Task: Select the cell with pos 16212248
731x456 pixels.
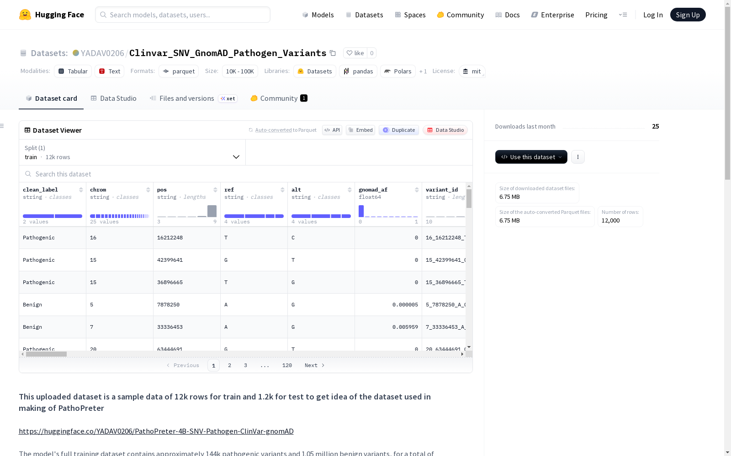Action: coord(187,238)
